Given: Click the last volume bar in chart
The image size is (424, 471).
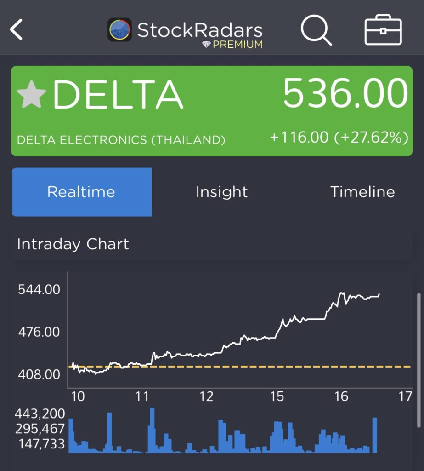Looking at the screenshot, I should coord(374,435).
